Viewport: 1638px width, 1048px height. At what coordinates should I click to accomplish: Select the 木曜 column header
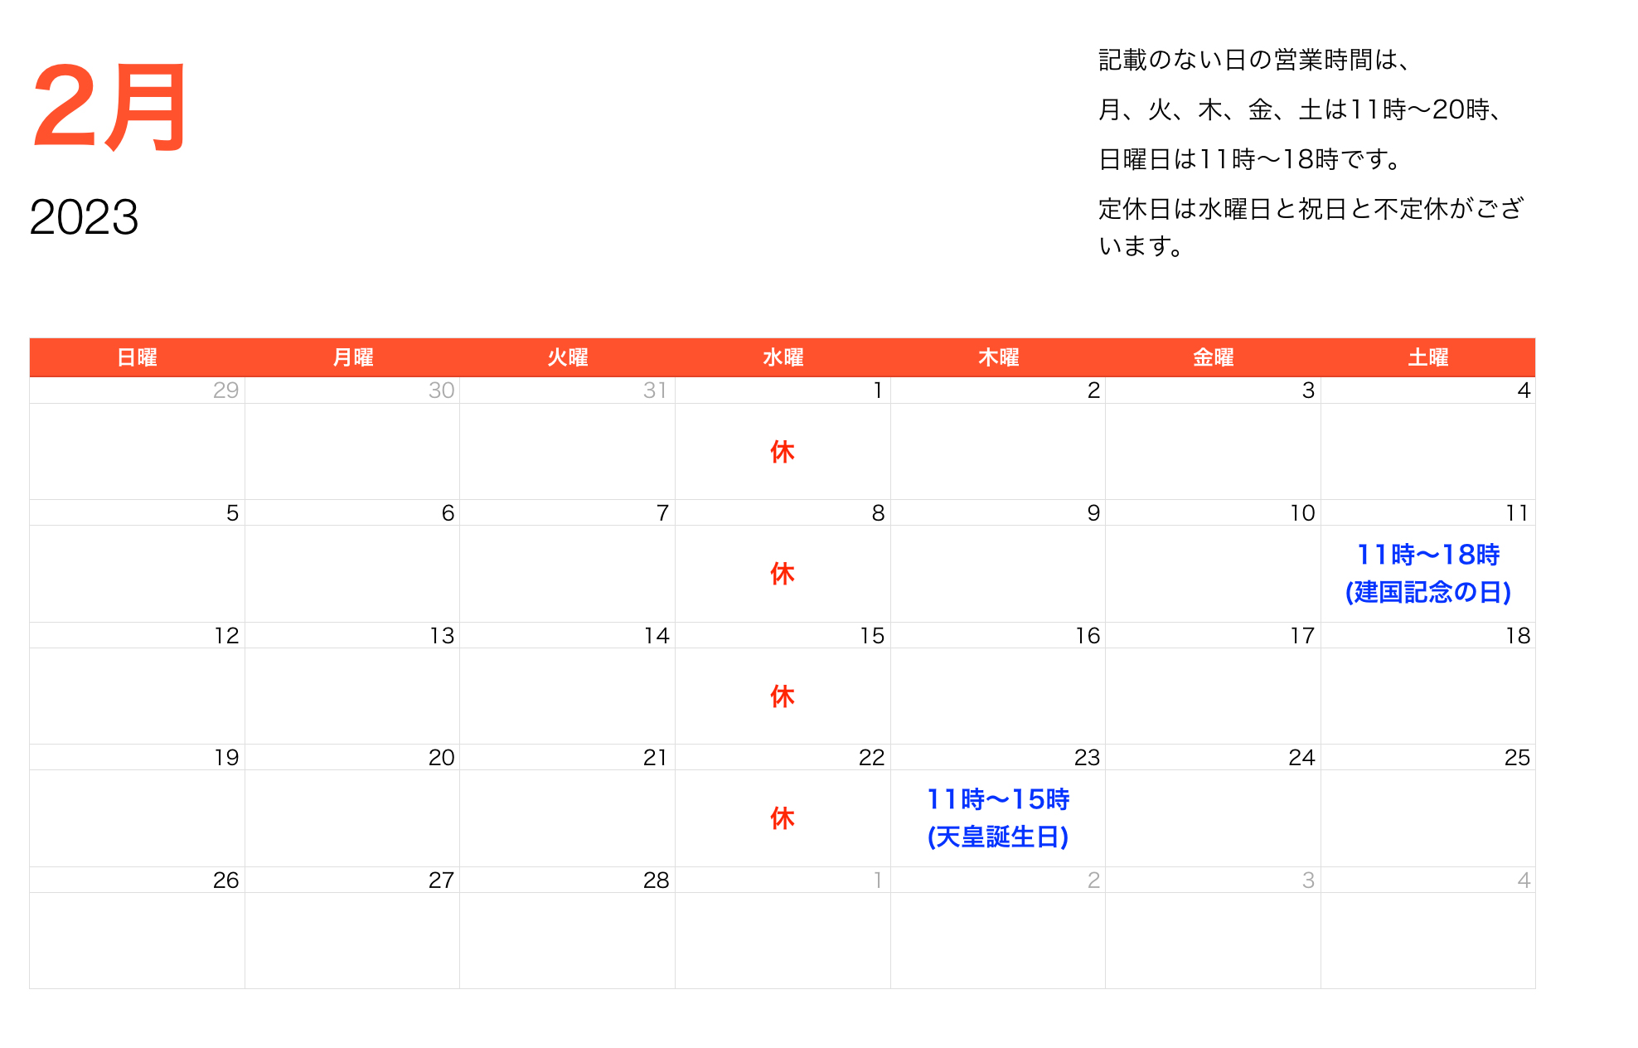tap(998, 357)
